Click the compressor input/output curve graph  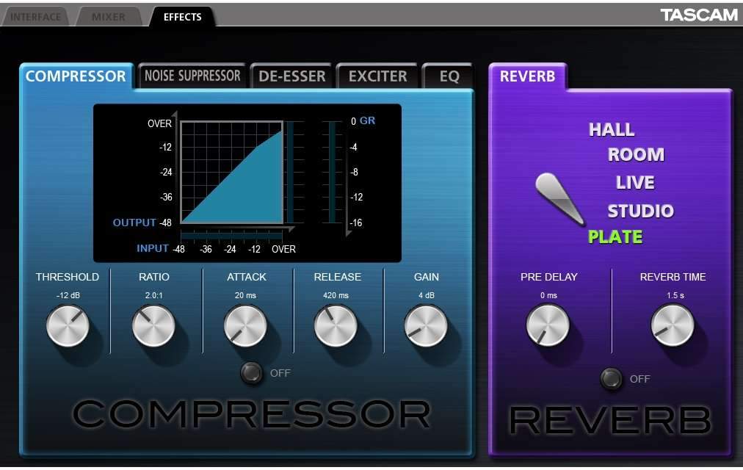point(232,173)
